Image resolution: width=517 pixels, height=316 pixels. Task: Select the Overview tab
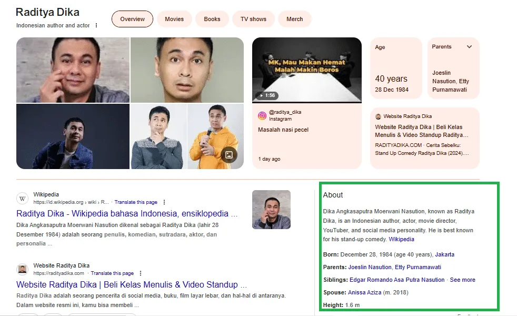click(132, 19)
